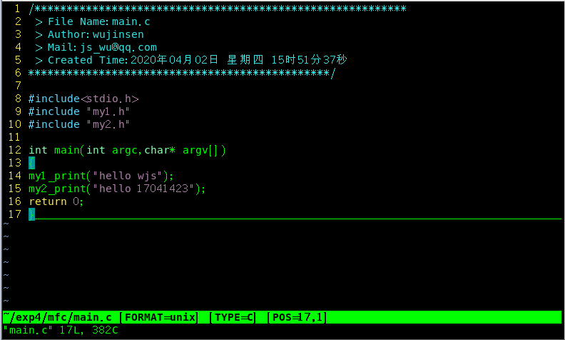
Task: Click the main function name
Action: 65,150
